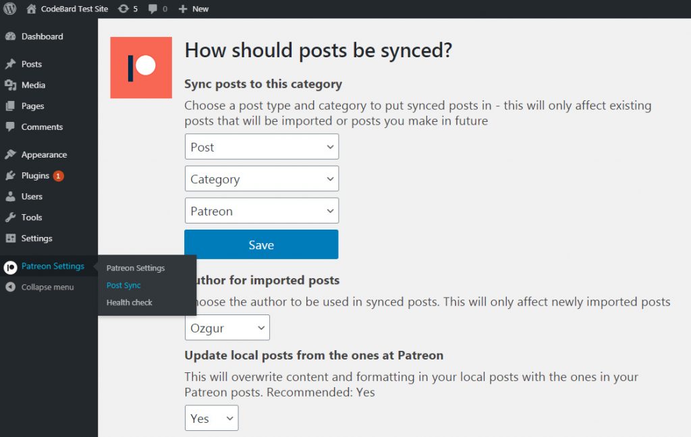Click the large Patreon logo image
The image size is (691, 437).
(x=141, y=68)
